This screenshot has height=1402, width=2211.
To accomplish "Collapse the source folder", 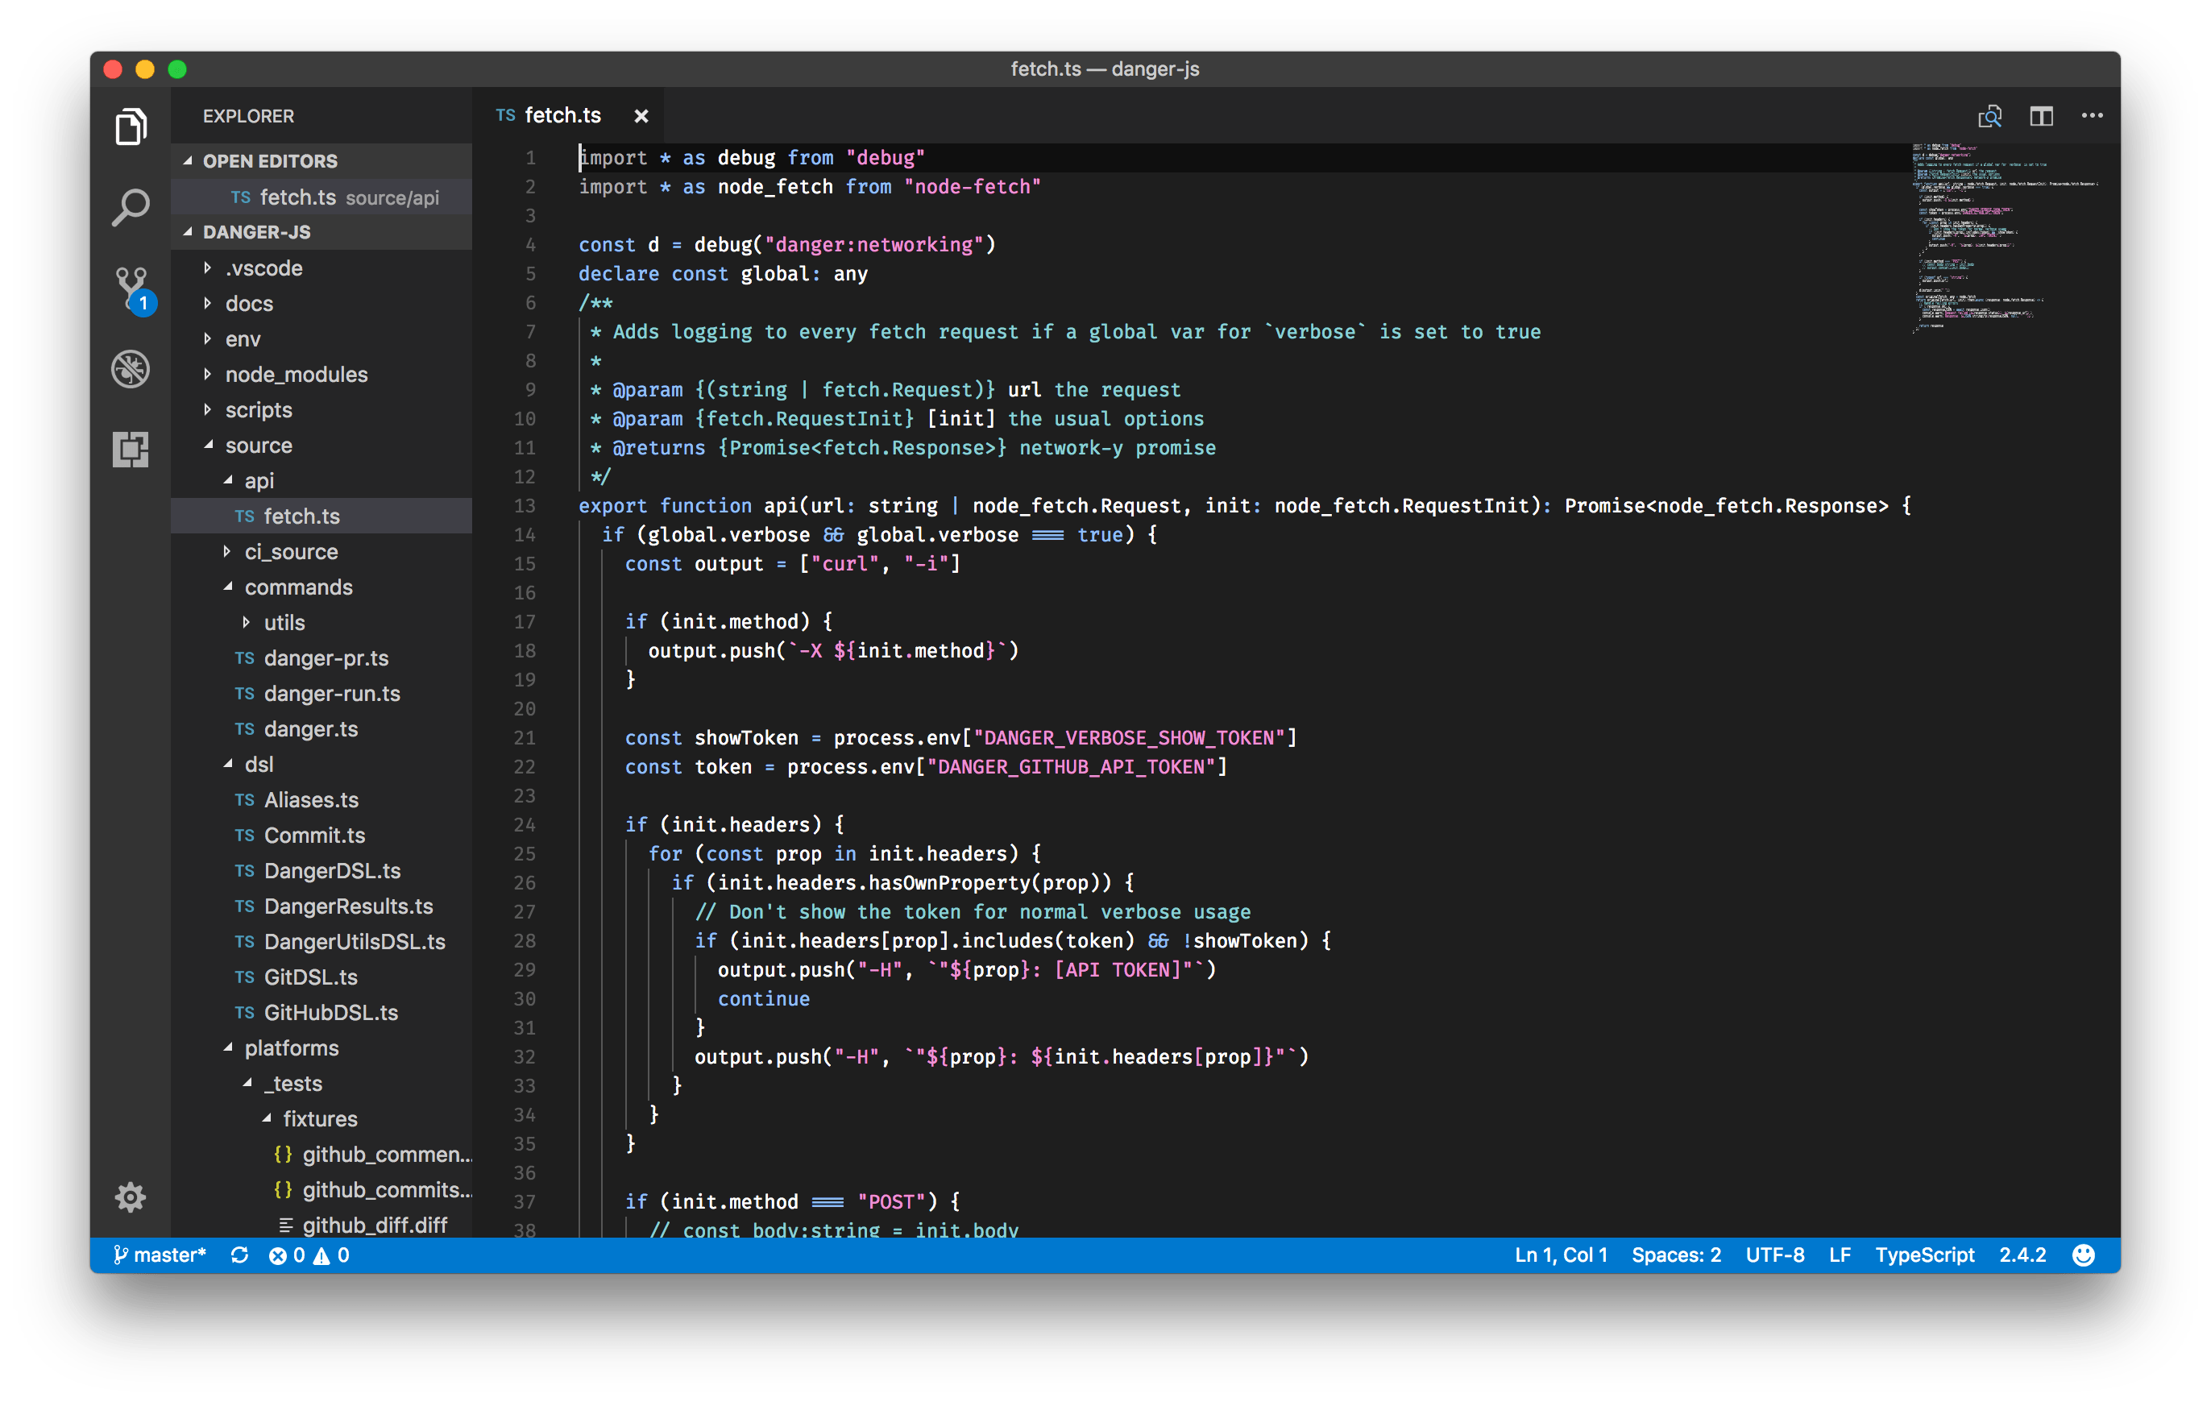I will 259,446.
